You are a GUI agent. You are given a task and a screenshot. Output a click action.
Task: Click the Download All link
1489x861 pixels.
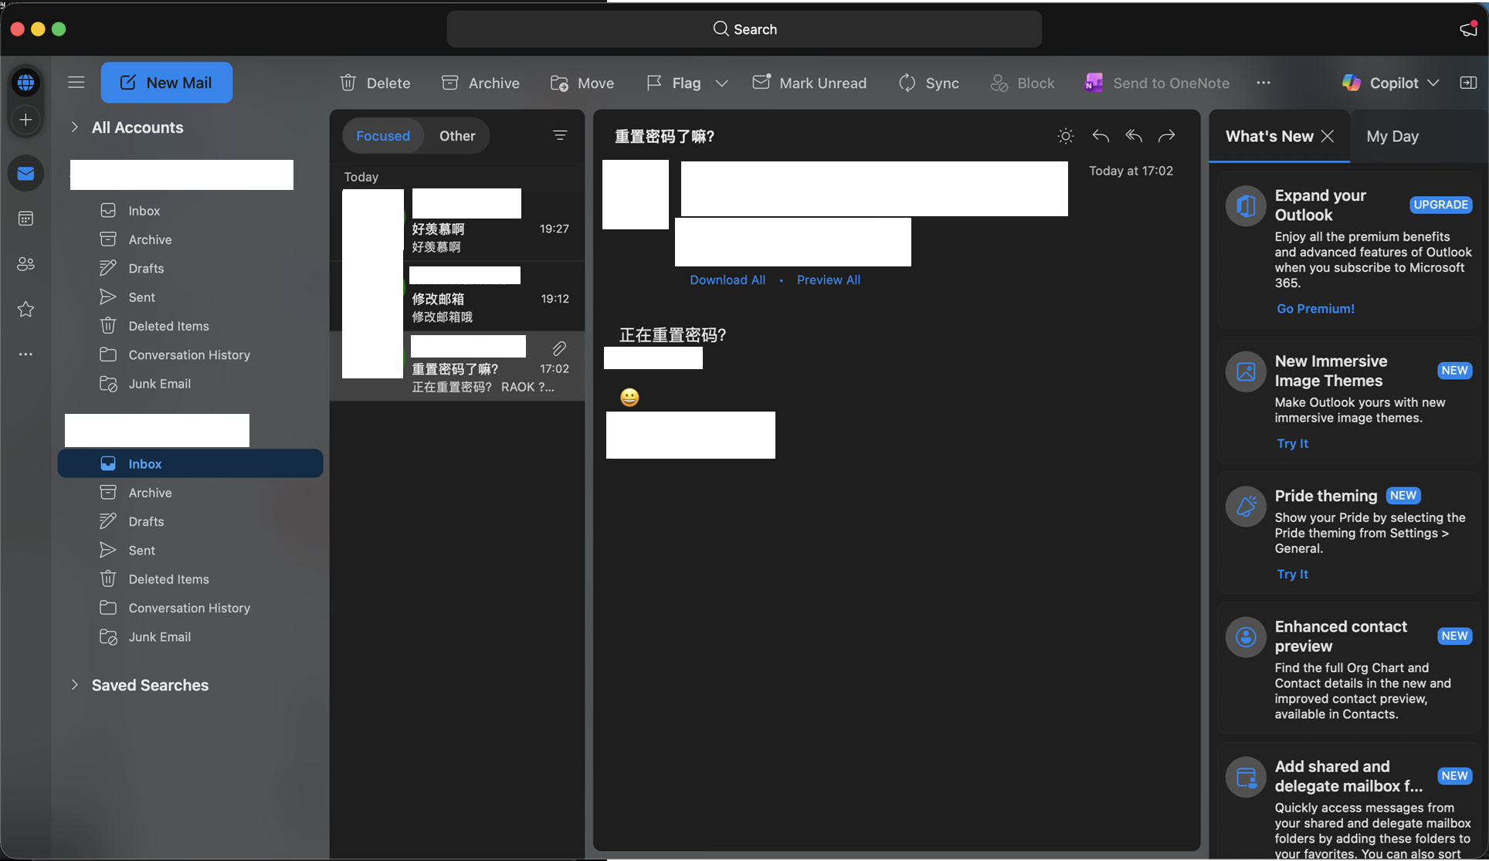point(728,280)
